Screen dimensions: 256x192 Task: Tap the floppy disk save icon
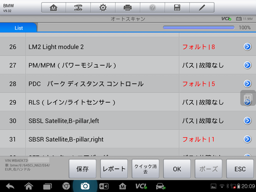click(x=177, y=7)
